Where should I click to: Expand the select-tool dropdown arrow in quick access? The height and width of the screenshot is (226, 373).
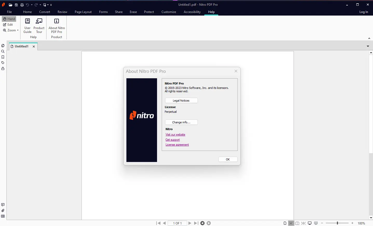(x=48, y=5)
